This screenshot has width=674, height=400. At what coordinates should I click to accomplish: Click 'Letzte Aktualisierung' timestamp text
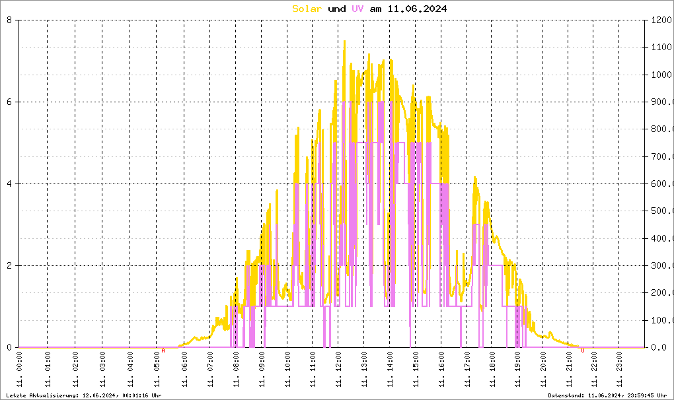pos(84,395)
